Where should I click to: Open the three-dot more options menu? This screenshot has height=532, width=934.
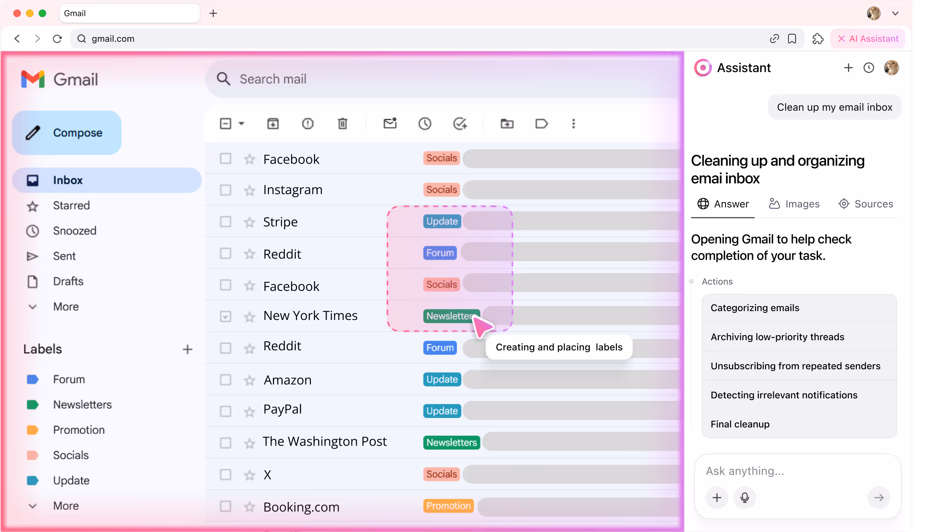tap(573, 124)
